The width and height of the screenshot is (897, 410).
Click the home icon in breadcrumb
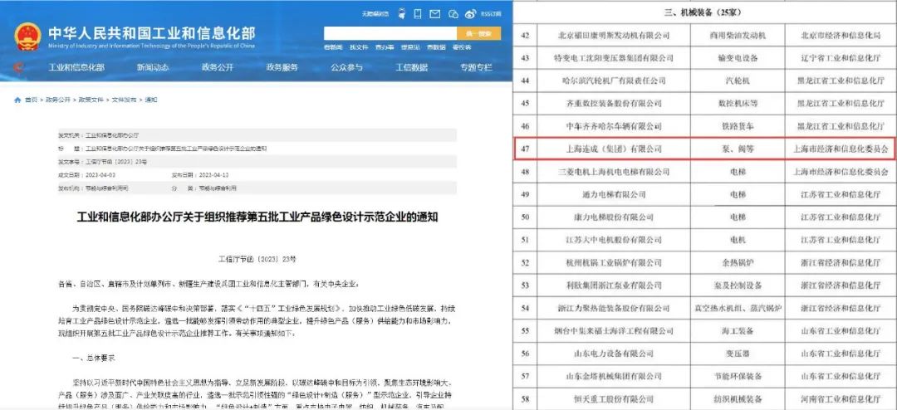[x=17, y=100]
